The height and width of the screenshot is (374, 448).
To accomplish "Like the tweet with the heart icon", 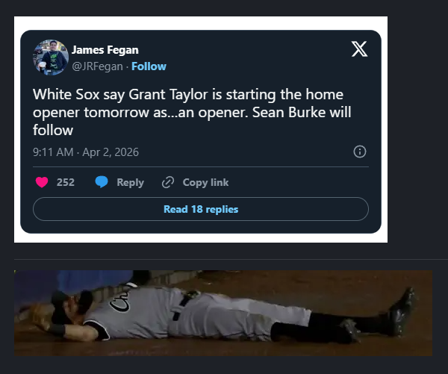I will coord(42,182).
